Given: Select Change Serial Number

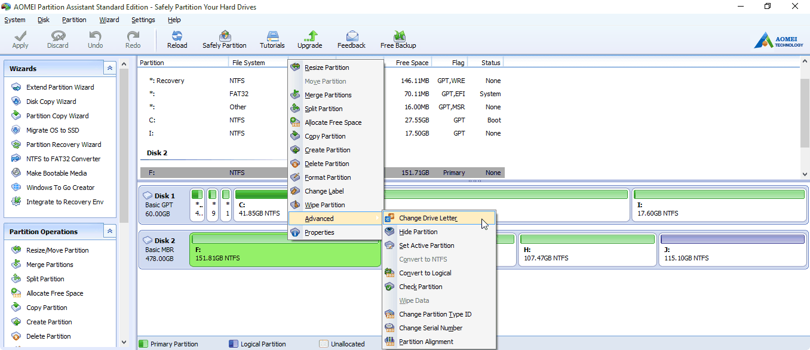Looking at the screenshot, I should point(439,328).
